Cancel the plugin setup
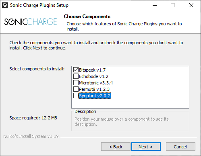Screen dimensions: 201x156 [x=180, y=147]
